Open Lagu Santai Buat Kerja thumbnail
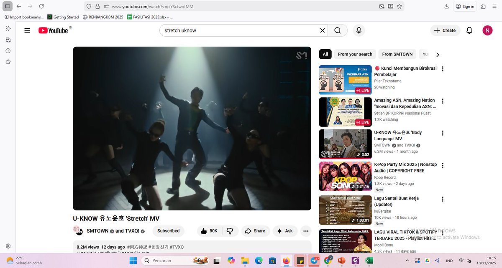 (x=345, y=210)
